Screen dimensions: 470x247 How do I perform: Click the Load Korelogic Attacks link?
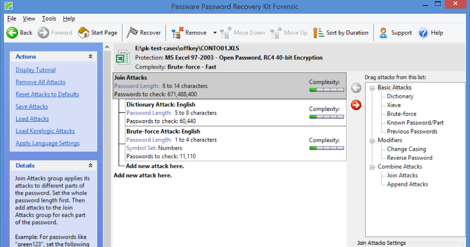tap(45, 131)
